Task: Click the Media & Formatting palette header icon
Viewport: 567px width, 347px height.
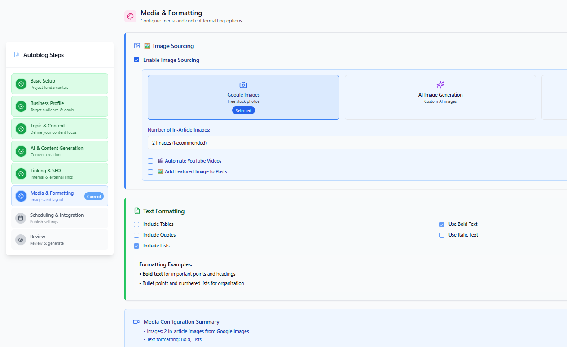Action: (x=130, y=17)
